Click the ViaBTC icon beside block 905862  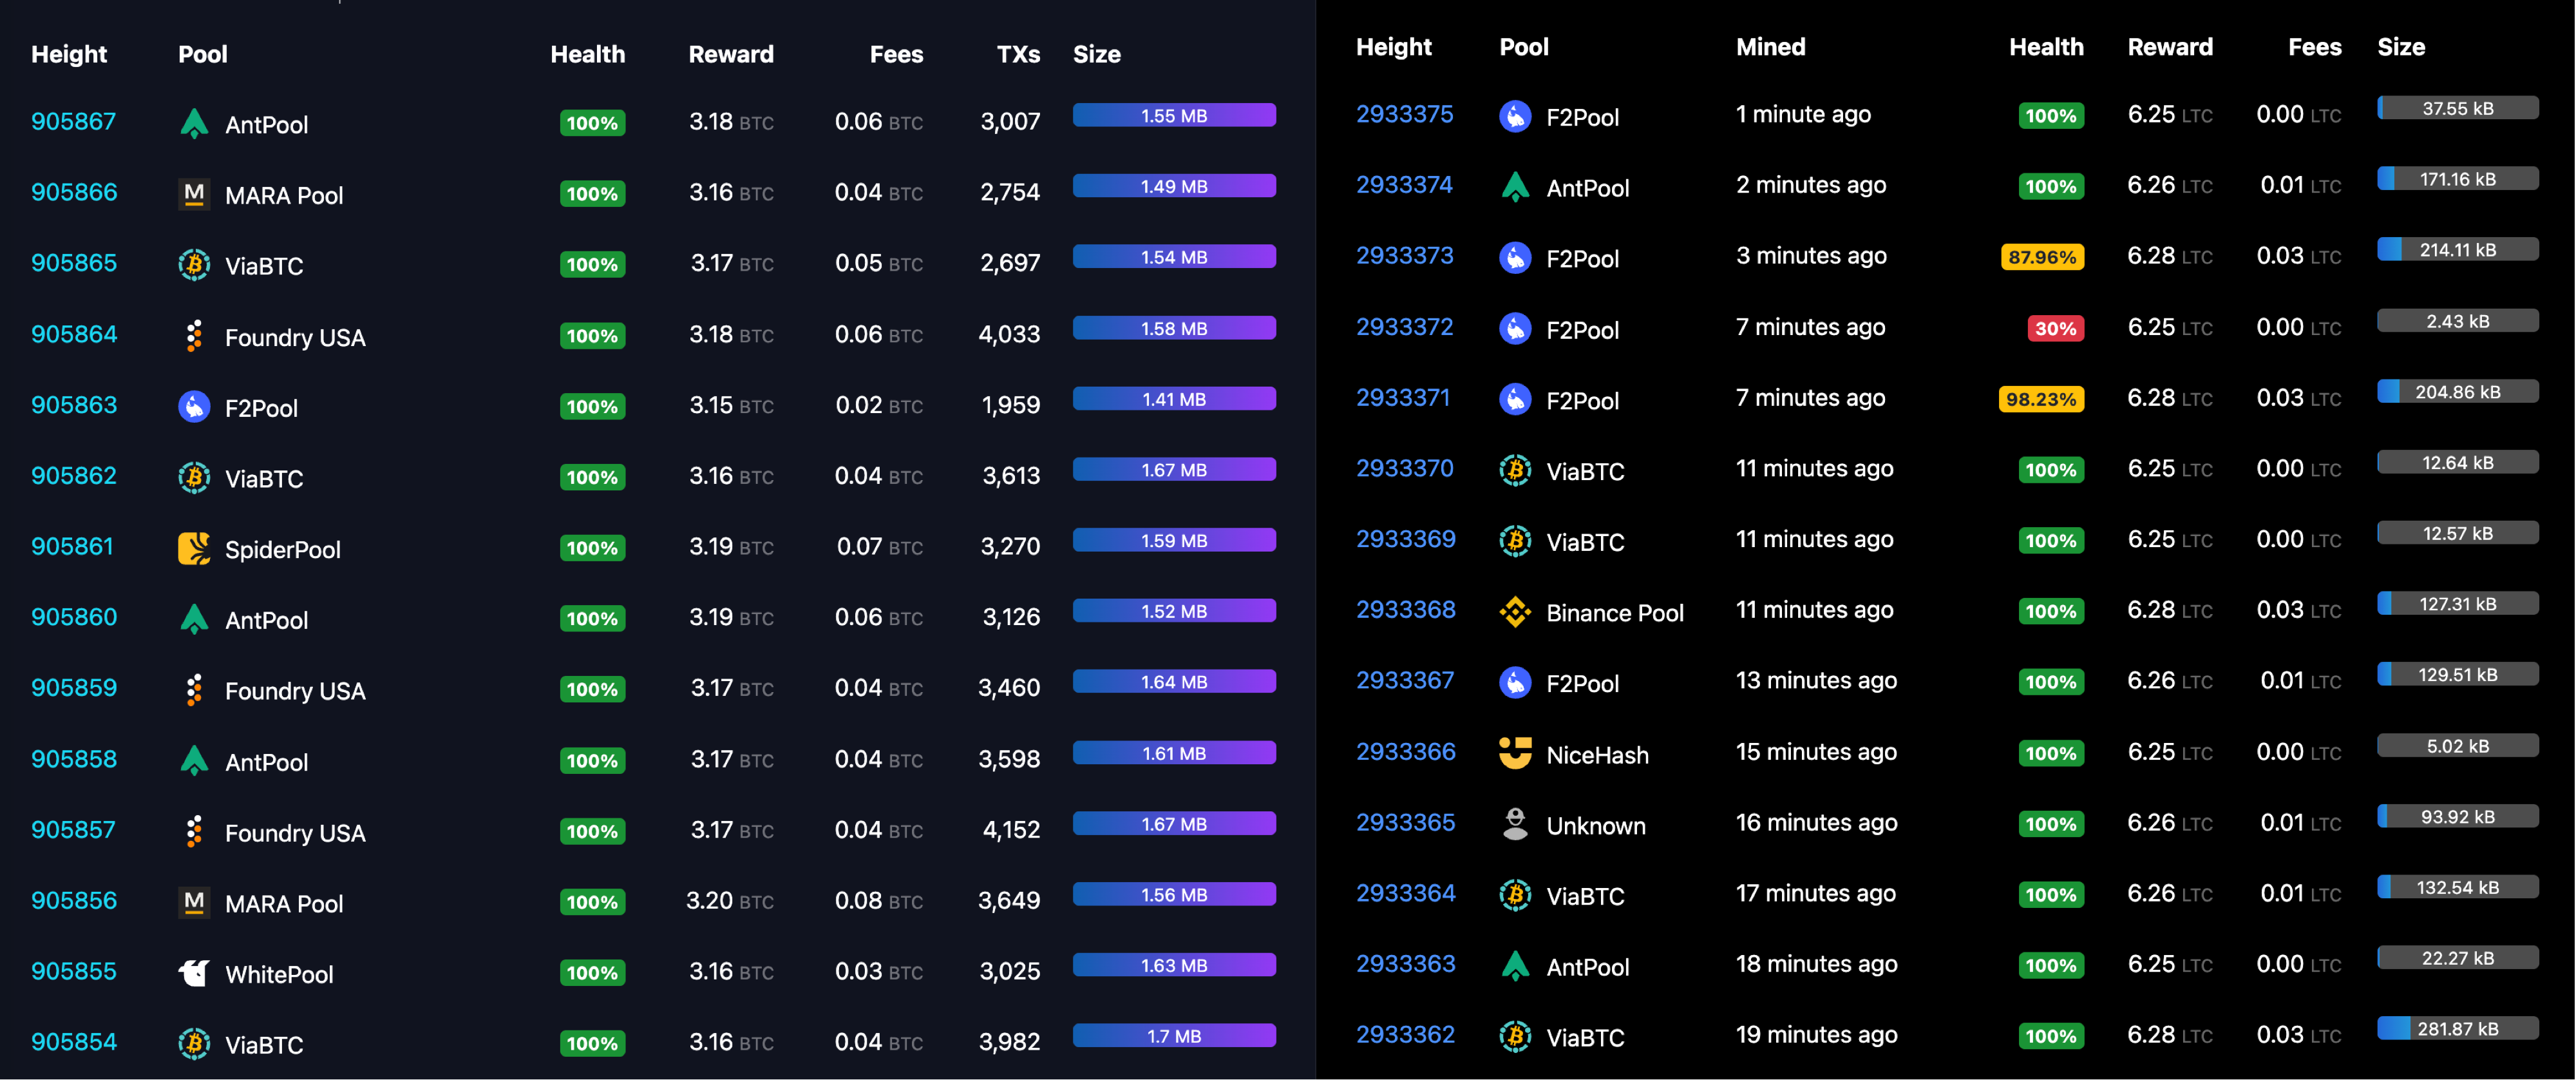coord(194,477)
